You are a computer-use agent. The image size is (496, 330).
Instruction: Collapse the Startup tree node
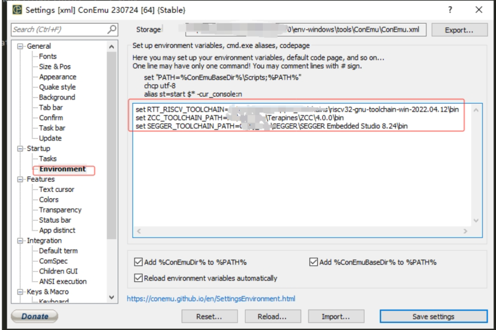[20, 149]
